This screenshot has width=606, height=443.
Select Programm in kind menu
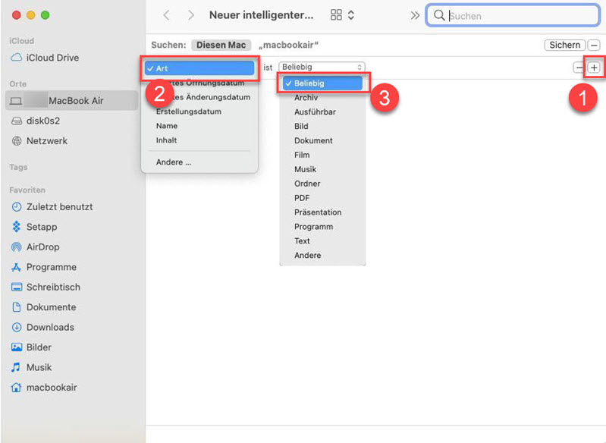tap(313, 227)
